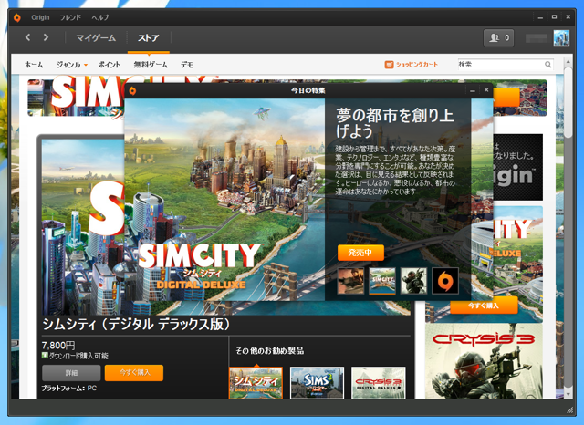Open the friends list counter button

point(499,37)
